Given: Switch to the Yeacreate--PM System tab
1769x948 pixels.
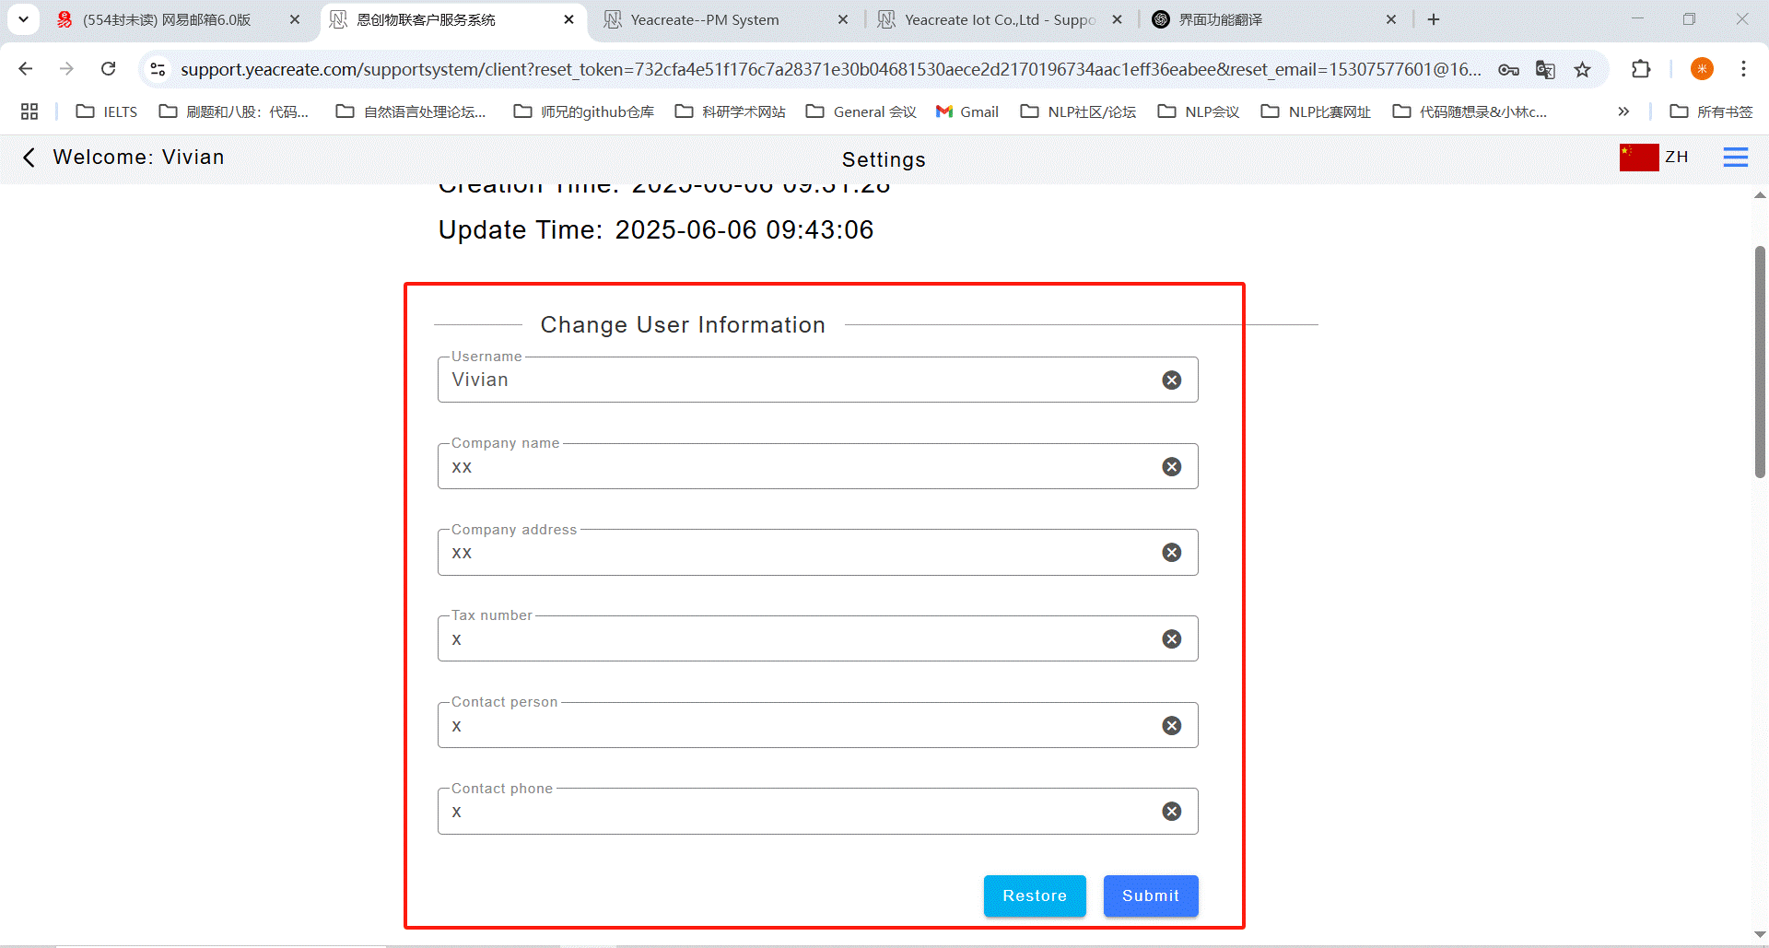Looking at the screenshot, I should [705, 19].
